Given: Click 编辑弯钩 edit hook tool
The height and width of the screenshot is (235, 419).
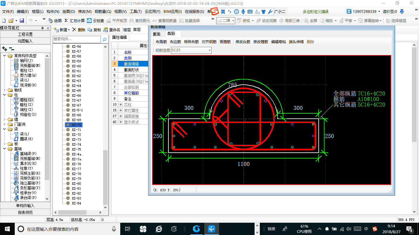Looking at the screenshot, I should point(279,42).
